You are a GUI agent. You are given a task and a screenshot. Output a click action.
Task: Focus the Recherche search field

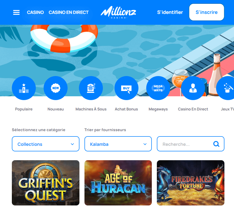pyautogui.click(x=191, y=144)
